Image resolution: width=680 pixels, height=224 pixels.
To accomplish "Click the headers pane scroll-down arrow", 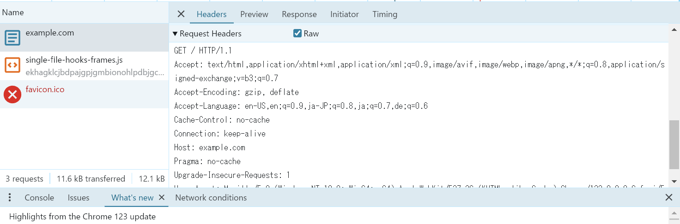I will (x=674, y=181).
